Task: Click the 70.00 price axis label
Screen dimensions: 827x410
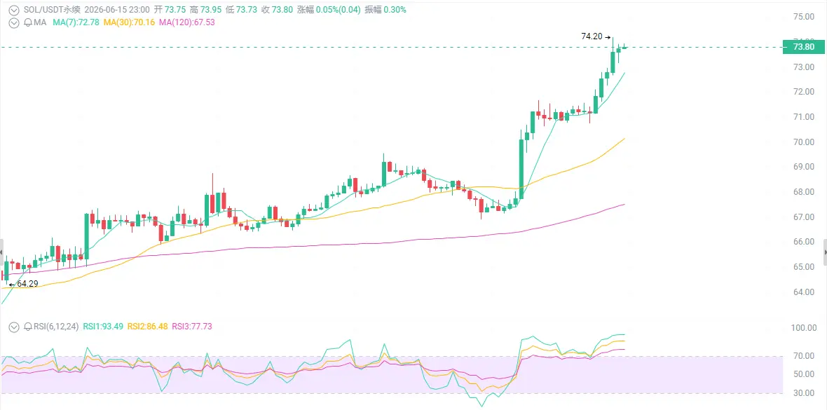Action: point(805,142)
